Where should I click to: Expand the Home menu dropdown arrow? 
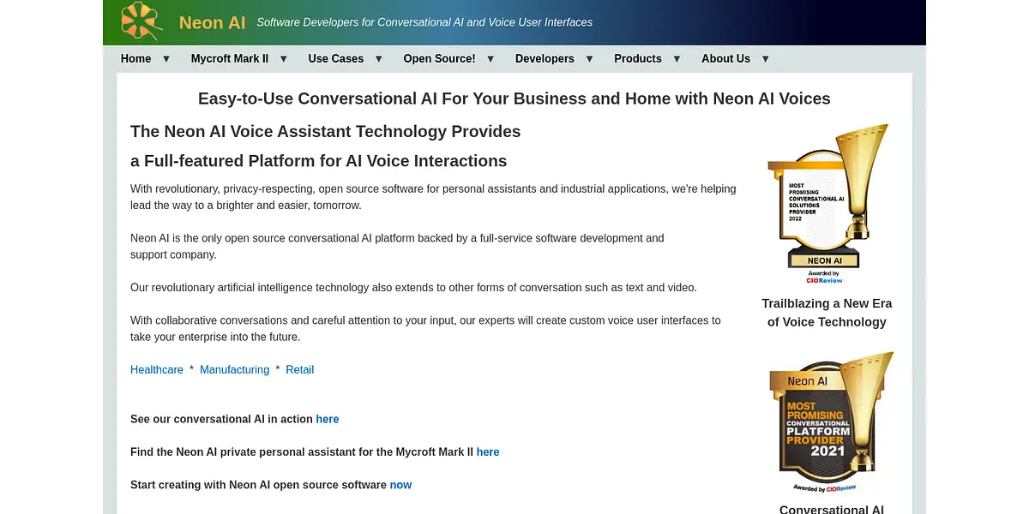166,59
